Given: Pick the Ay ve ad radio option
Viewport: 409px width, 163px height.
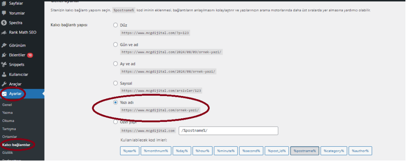Looking at the screenshot, I should [x=116, y=64].
